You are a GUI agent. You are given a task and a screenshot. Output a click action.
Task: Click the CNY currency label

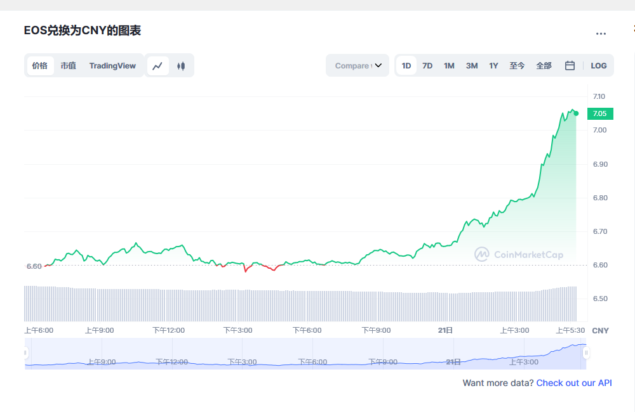tap(600, 331)
